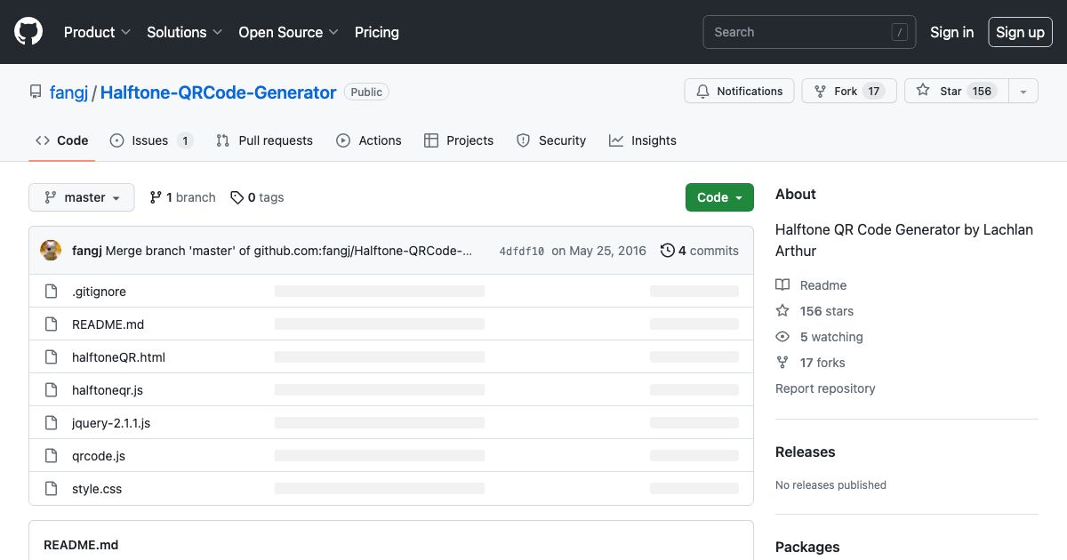Click the Report repository link
The image size is (1067, 560).
pyautogui.click(x=825, y=388)
